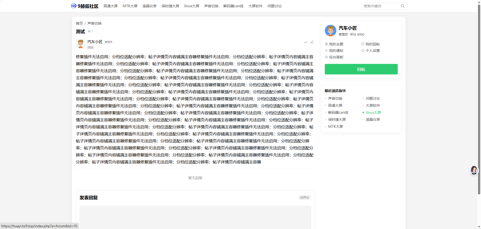Click the reply arrow icon on the post
The width and height of the screenshot is (481, 229).
point(306,42)
